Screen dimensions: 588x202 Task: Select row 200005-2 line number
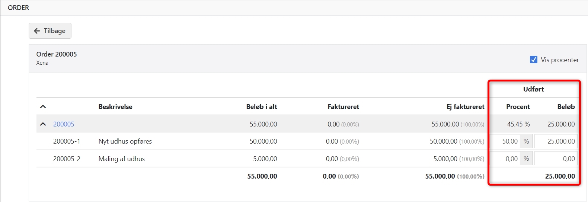[67, 159]
